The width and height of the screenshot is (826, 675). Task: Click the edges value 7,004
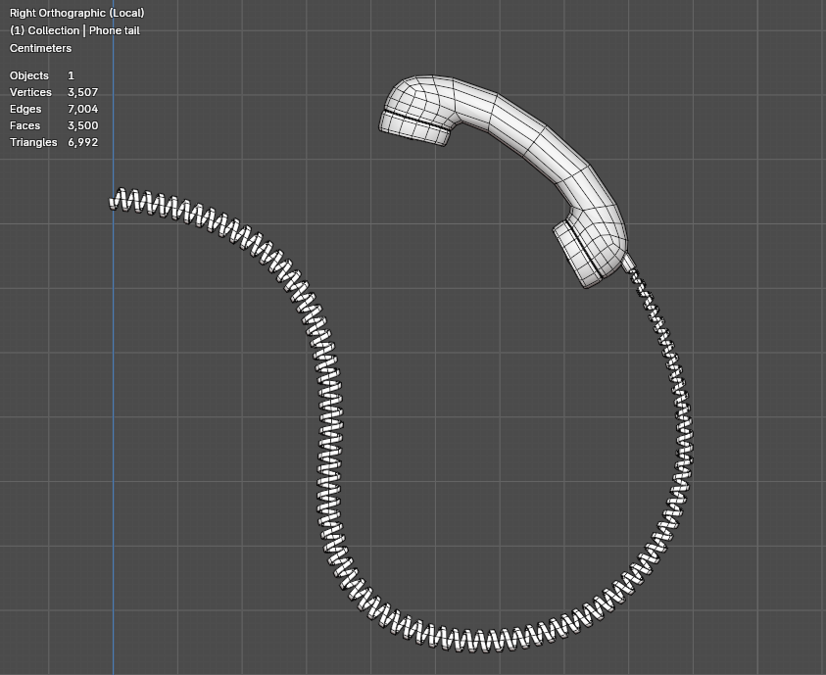coord(82,109)
